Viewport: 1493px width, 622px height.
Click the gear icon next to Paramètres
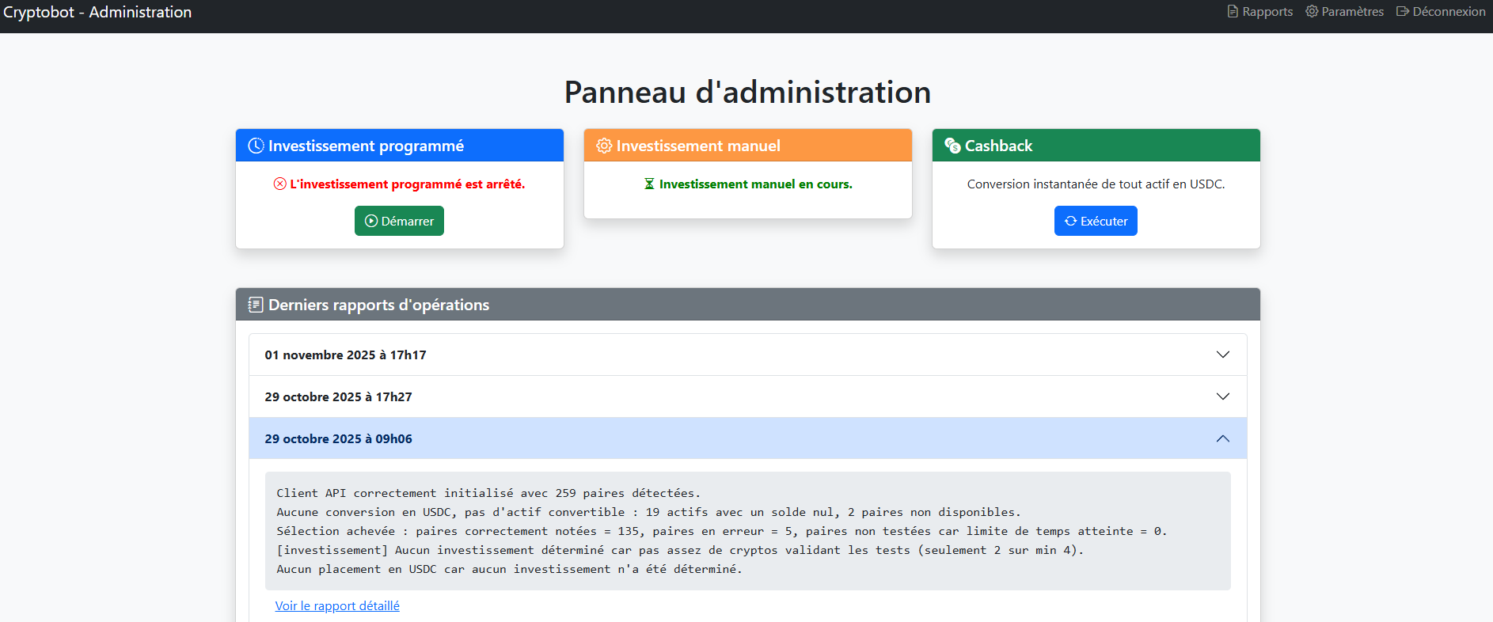[1312, 12]
